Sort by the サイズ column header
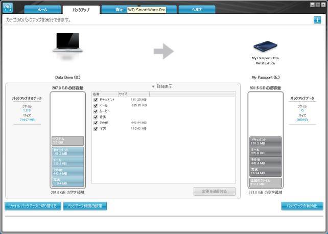328x234 pixels. [x=134, y=94]
